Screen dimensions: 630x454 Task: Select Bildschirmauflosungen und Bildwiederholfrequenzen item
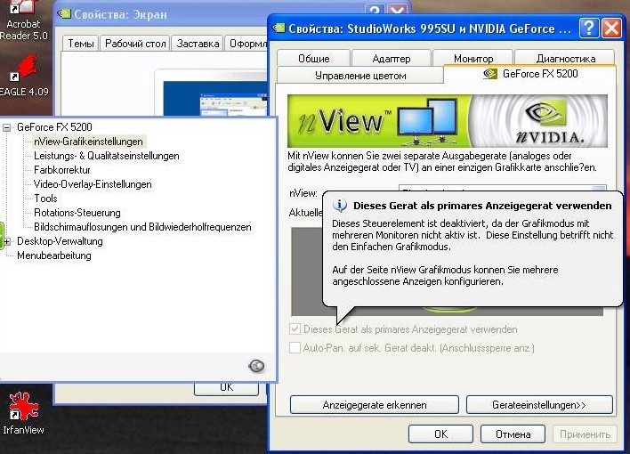point(142,227)
